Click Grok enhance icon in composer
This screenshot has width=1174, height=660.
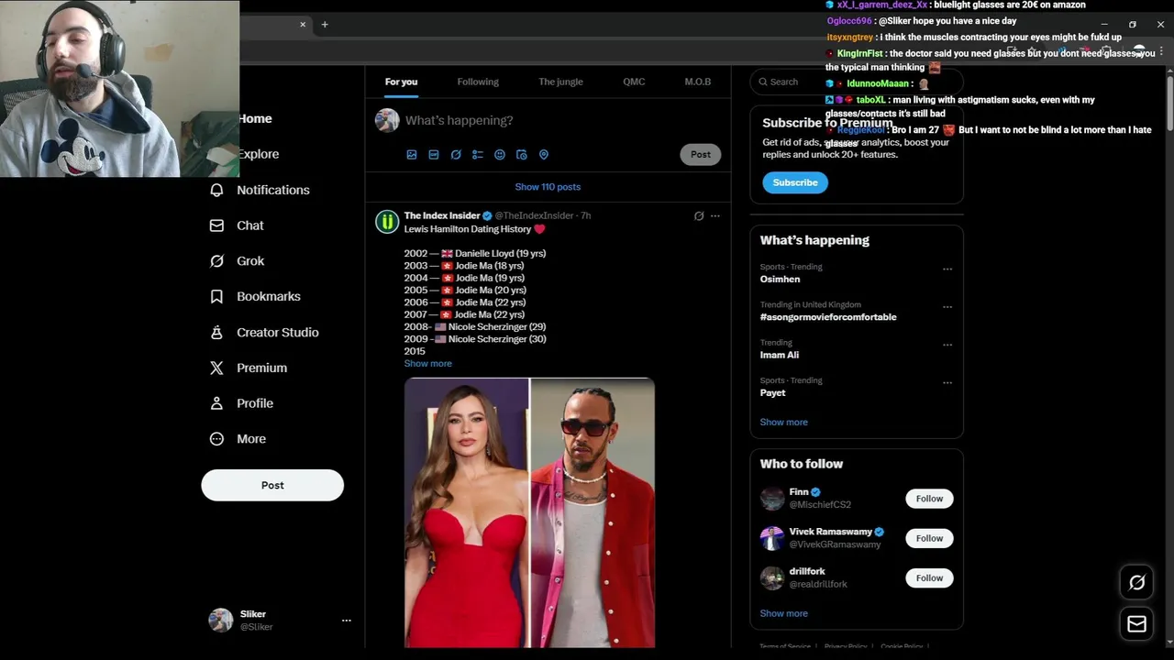tap(456, 155)
